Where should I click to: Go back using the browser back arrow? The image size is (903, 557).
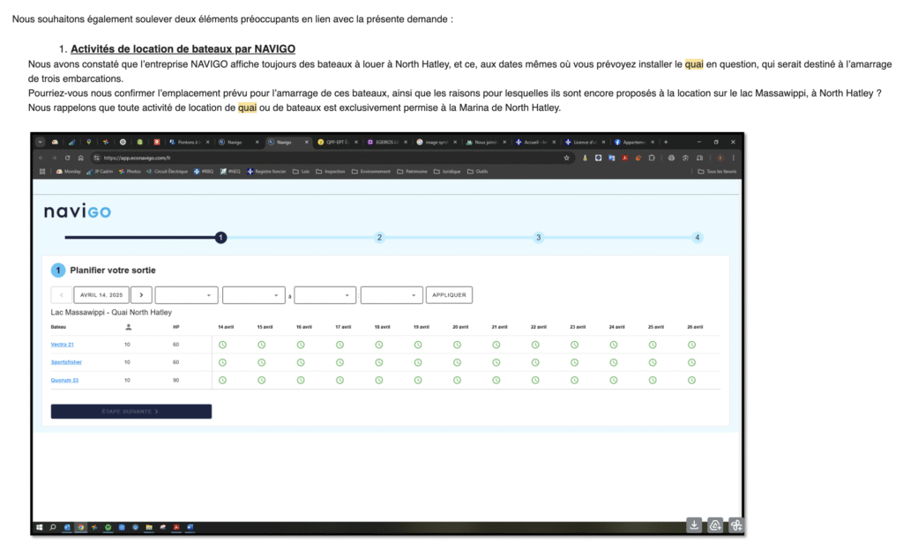pos(41,158)
